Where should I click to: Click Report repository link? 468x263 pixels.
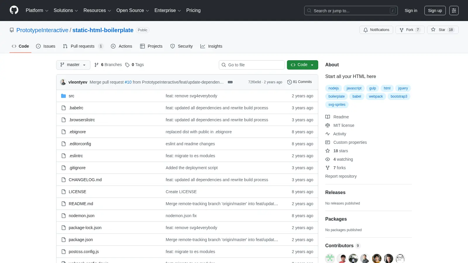[x=341, y=176]
